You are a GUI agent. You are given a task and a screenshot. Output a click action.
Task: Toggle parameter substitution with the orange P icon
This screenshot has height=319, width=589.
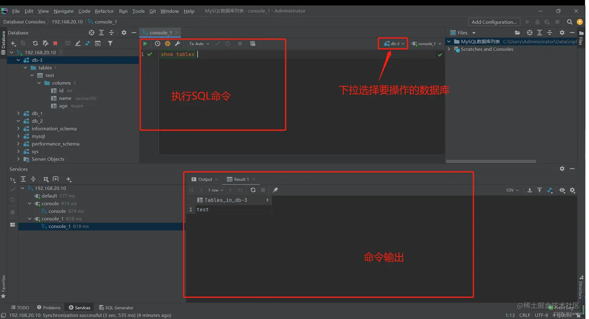(168, 43)
